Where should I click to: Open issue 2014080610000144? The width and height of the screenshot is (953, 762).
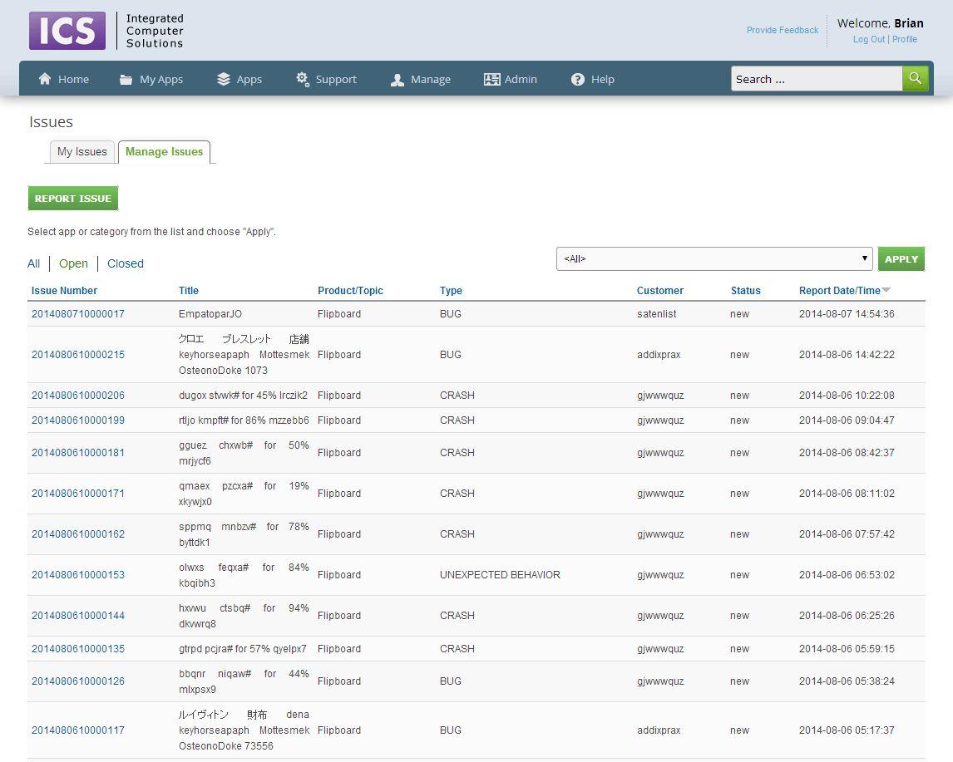click(x=78, y=616)
